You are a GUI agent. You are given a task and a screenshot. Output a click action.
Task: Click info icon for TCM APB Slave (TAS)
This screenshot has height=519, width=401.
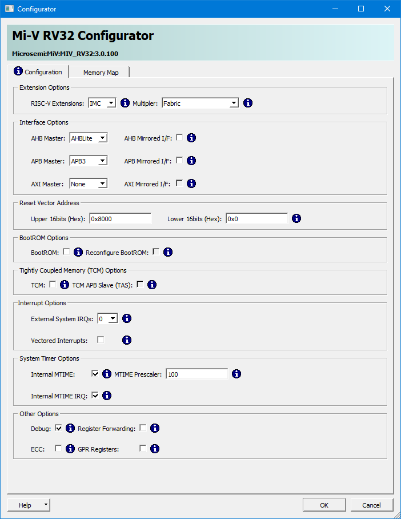152,285
